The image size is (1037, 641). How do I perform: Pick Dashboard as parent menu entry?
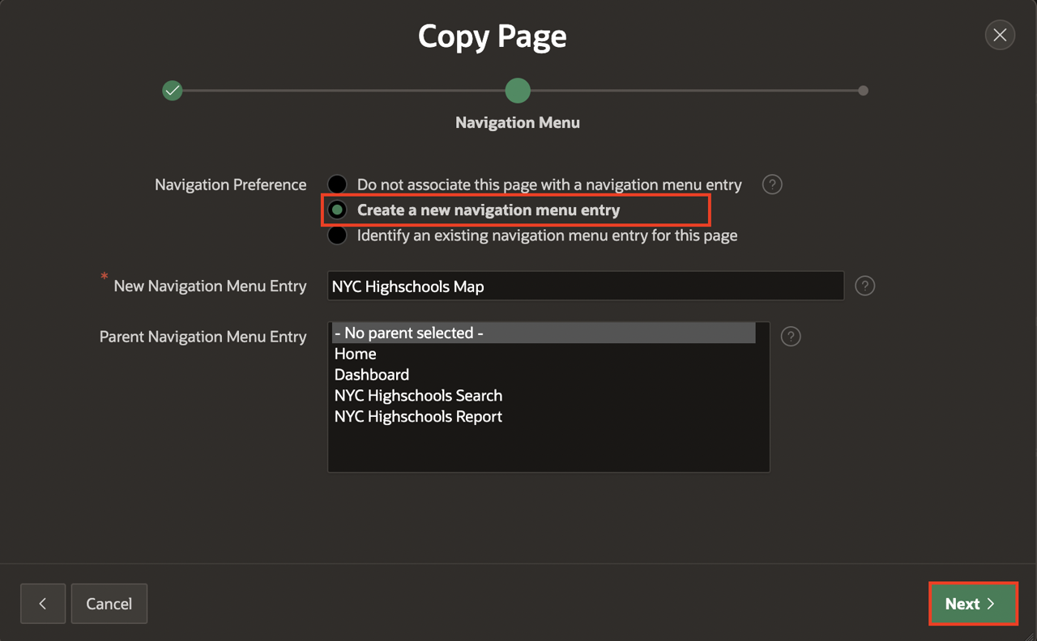click(x=372, y=375)
